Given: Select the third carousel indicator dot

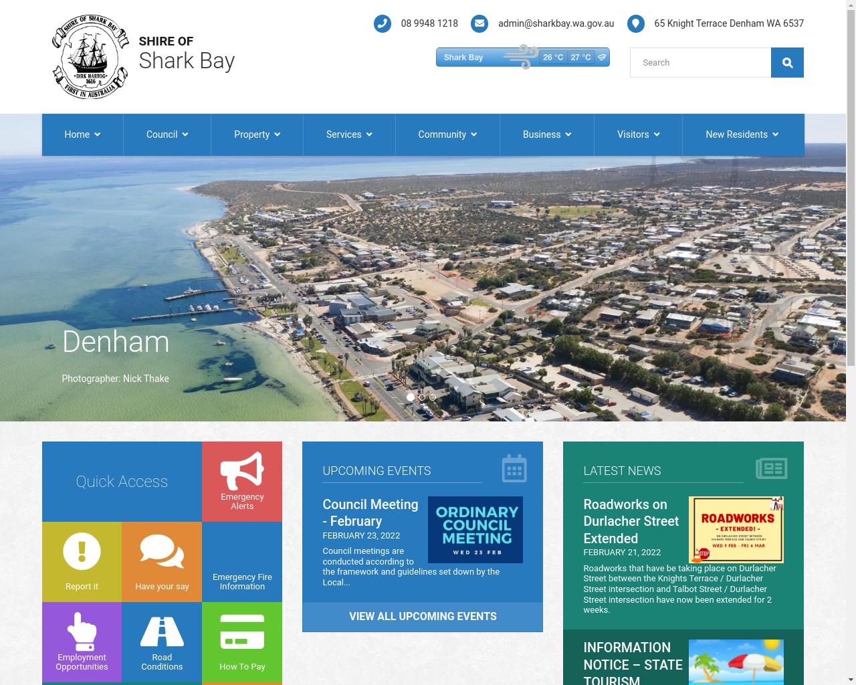Looking at the screenshot, I should click(432, 397).
